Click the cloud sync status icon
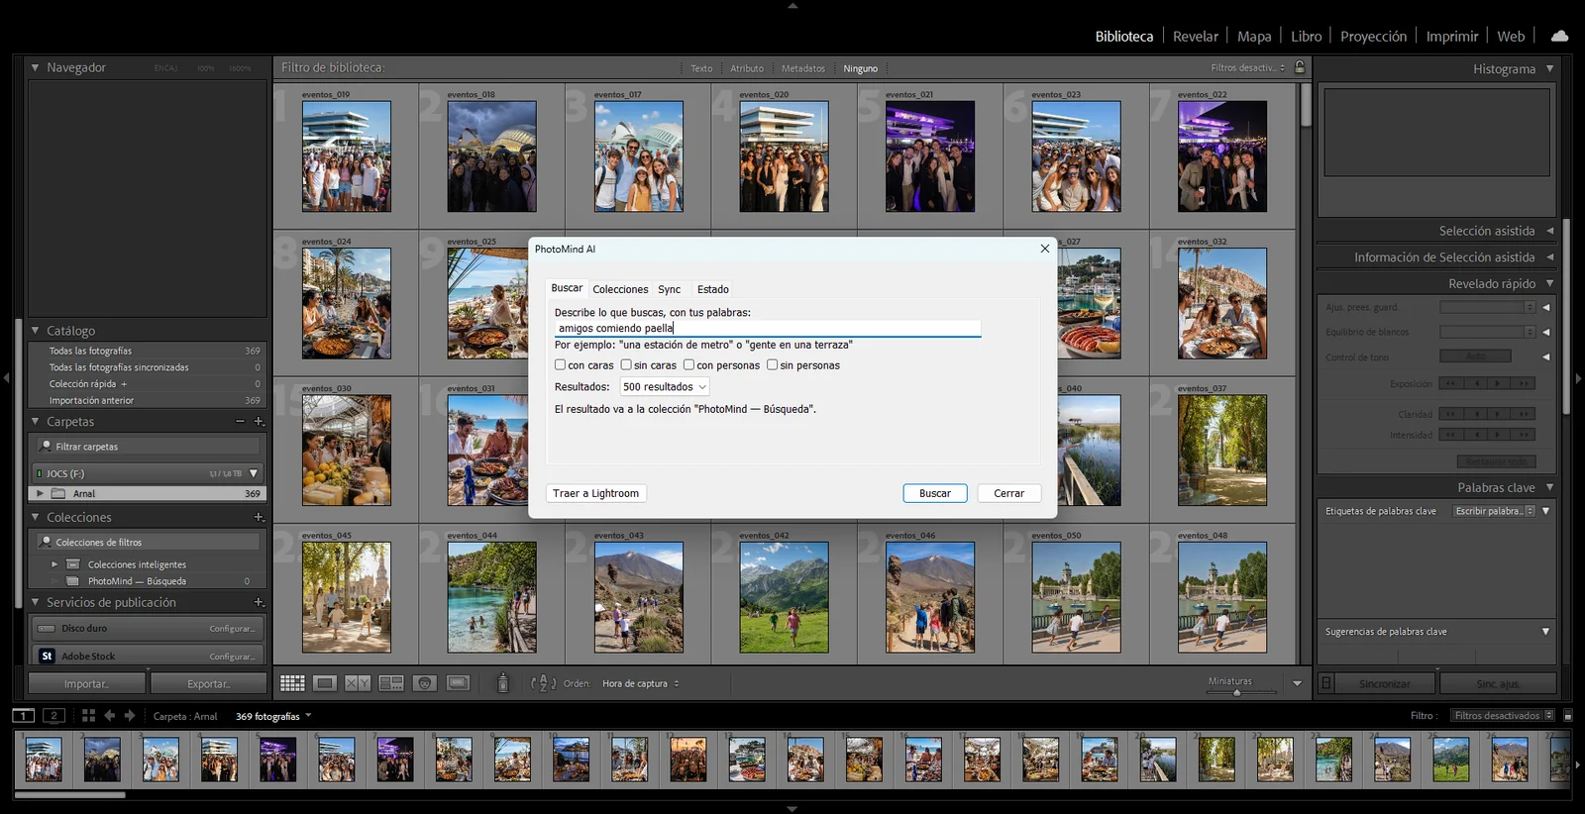The image size is (1585, 814). click(1559, 36)
